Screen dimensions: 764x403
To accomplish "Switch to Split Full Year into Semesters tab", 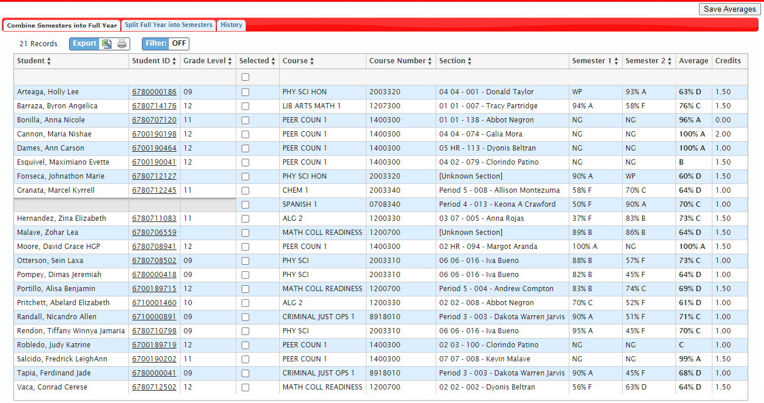I will pyautogui.click(x=168, y=25).
